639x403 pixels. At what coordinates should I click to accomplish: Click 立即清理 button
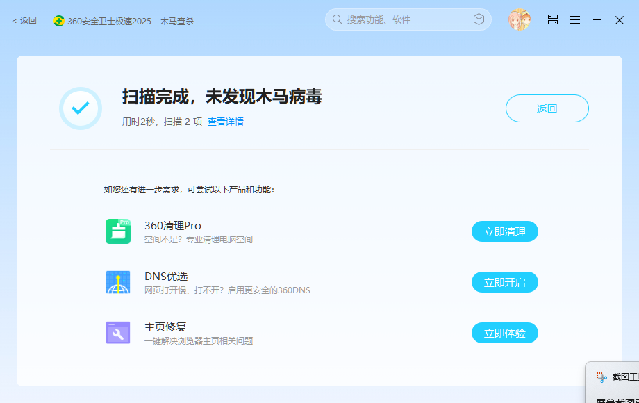coord(505,231)
